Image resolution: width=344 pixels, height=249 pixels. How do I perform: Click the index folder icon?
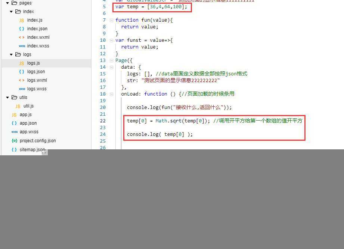pos(18,12)
